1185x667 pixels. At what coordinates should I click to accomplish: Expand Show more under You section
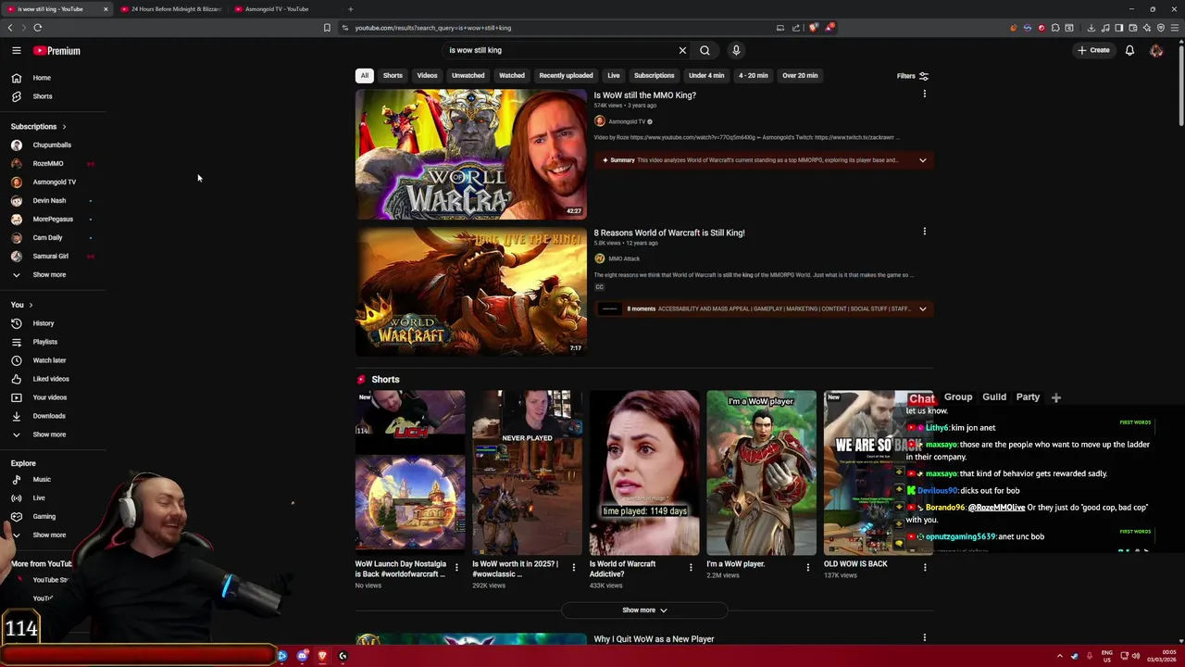(49, 434)
